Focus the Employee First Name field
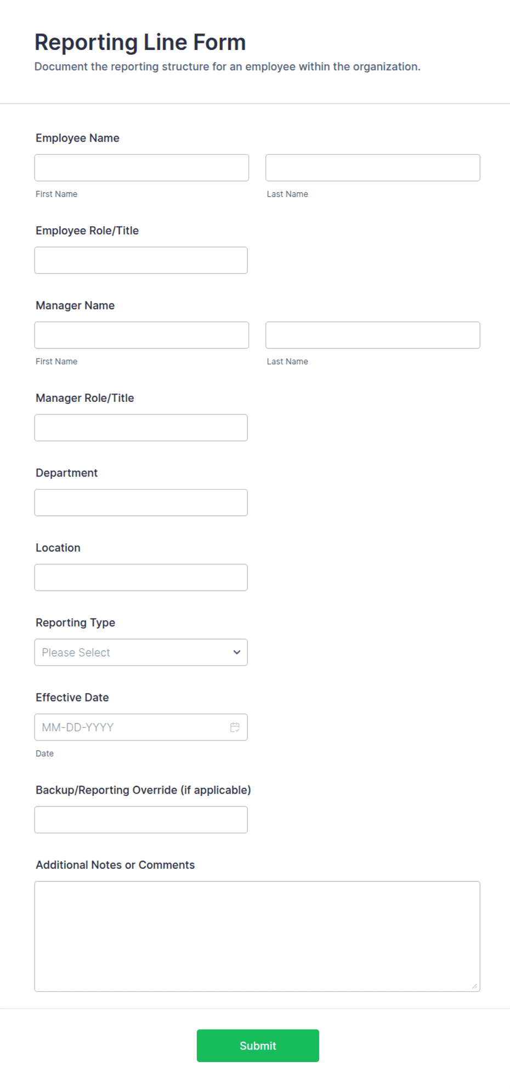Screen dimensions: 510x1089 click(x=141, y=167)
